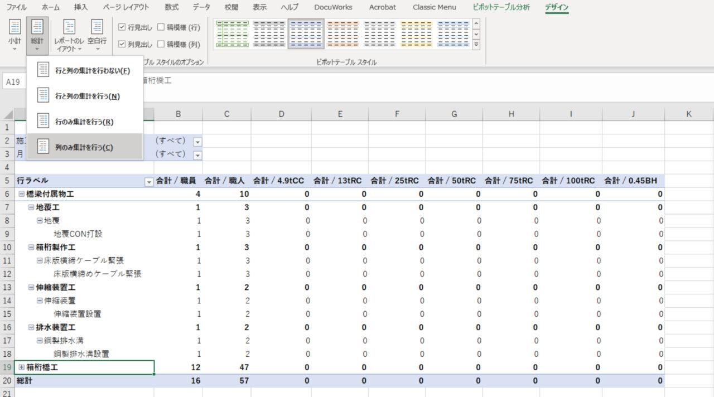The image size is (714, 397).
Task: Collapse the 伸縮装置工 group
Action: coord(31,288)
